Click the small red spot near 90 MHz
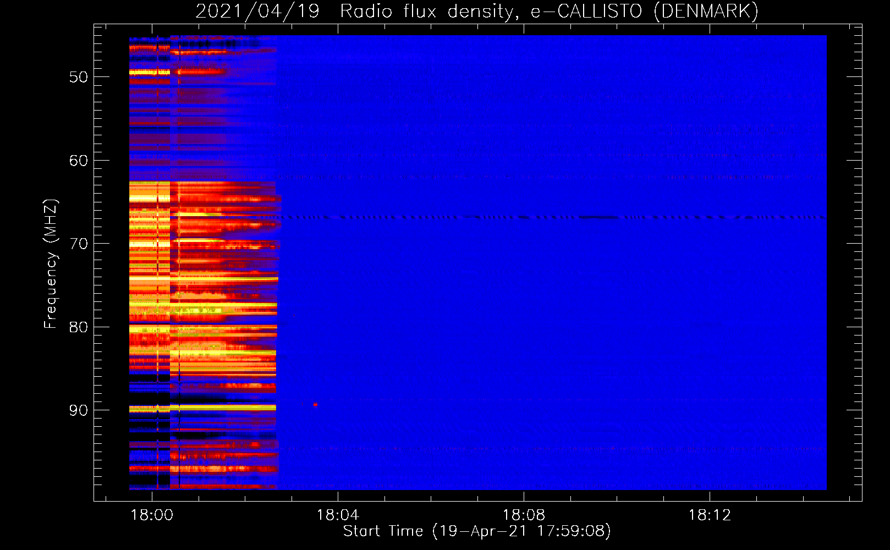 tap(315, 405)
